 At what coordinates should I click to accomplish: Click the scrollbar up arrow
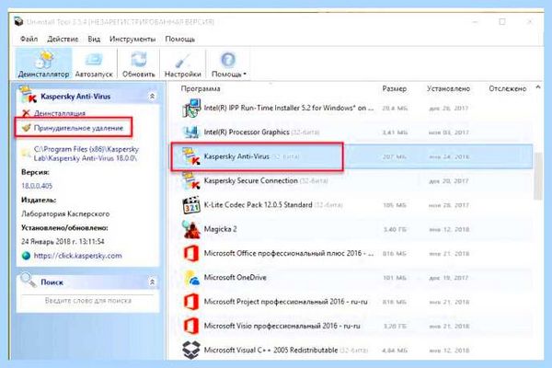click(538, 87)
